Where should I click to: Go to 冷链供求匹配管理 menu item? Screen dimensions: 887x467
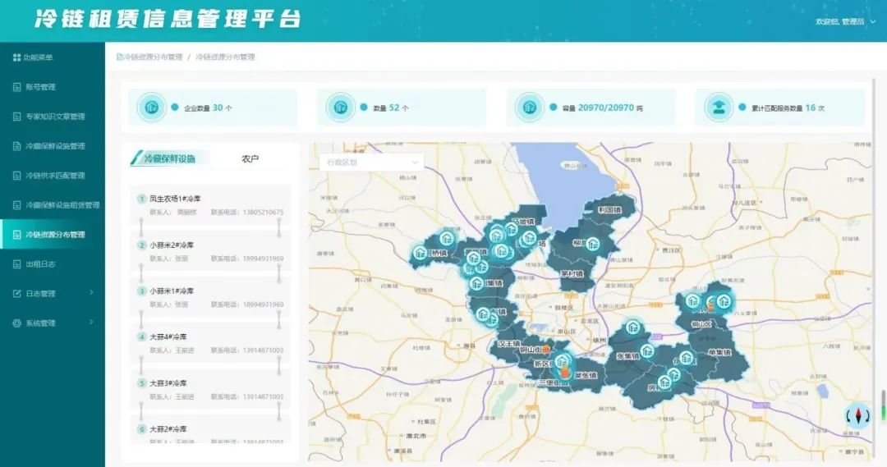pos(54,176)
